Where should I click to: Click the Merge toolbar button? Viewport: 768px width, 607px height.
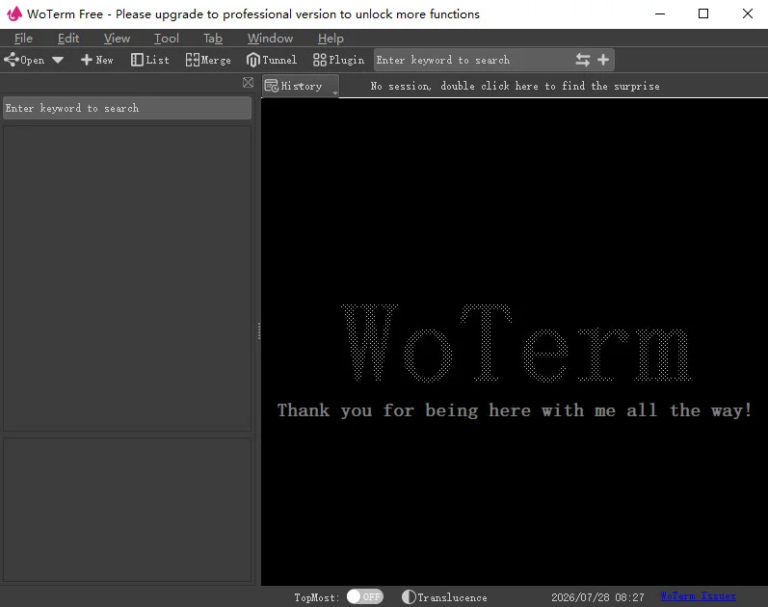[208, 60]
